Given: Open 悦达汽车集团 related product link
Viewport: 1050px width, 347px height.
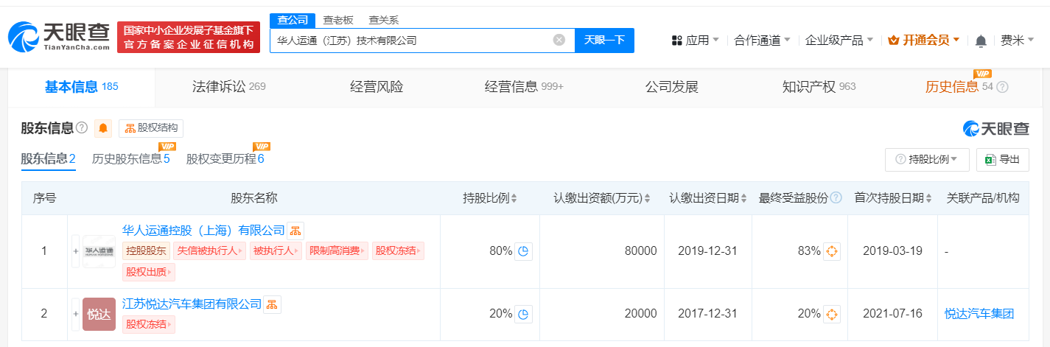Looking at the screenshot, I should coord(979,314).
